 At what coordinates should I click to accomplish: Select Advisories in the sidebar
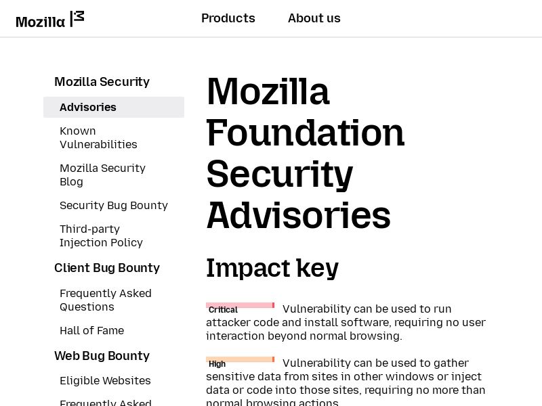[x=88, y=107]
